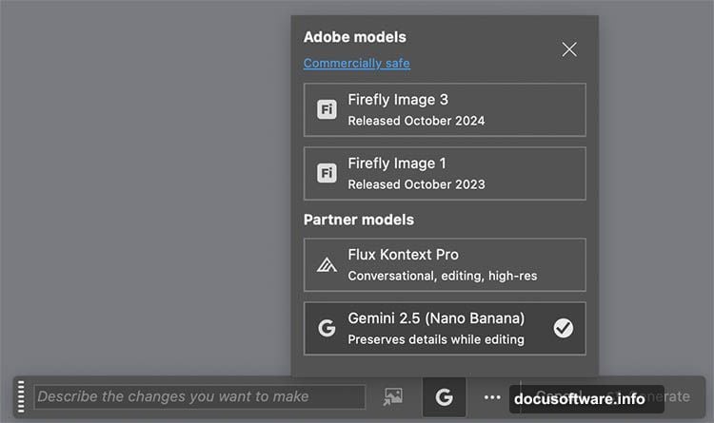Close the model picker with X
The image size is (714, 423).
point(568,49)
